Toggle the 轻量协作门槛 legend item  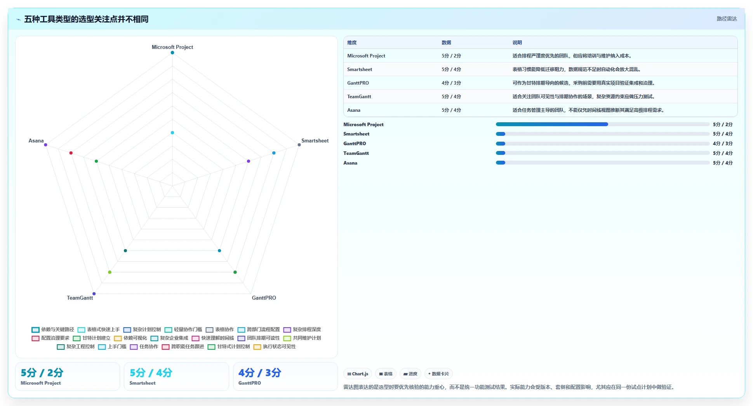(x=183, y=330)
